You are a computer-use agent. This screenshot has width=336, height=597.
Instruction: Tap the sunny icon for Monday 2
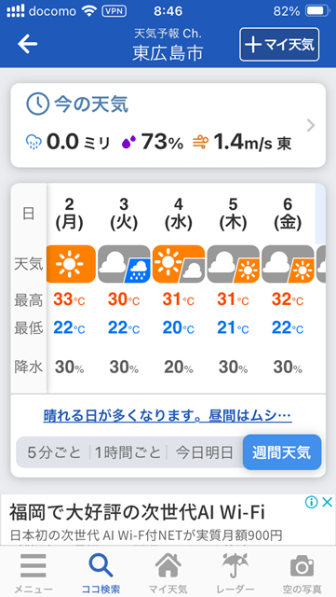click(71, 264)
